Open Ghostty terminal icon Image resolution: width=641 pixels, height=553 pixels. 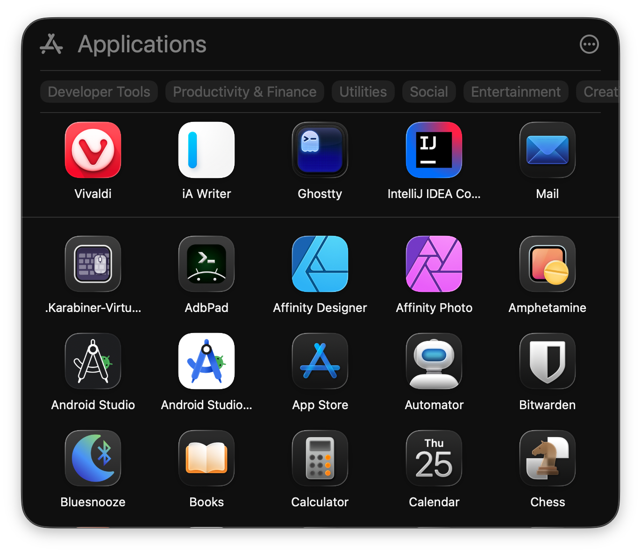point(320,150)
